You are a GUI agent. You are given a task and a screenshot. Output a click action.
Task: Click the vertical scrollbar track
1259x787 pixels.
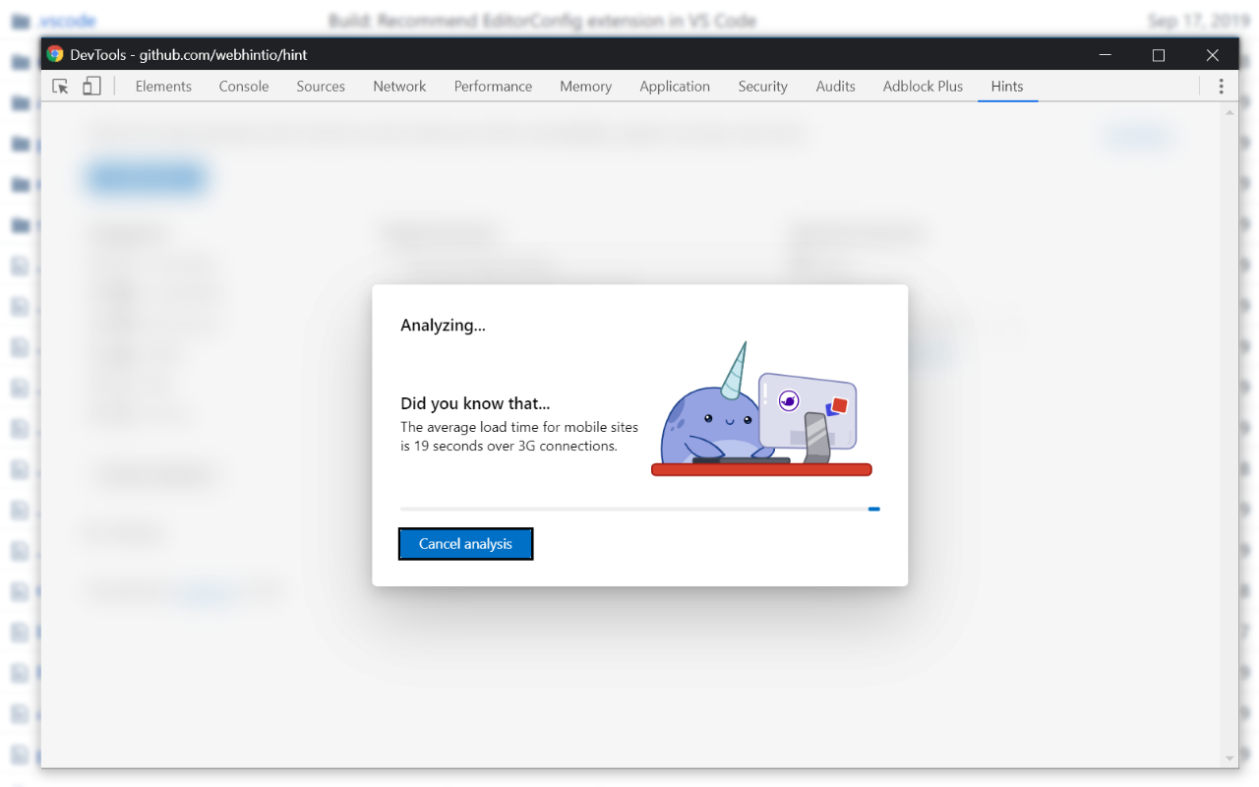click(x=1229, y=433)
